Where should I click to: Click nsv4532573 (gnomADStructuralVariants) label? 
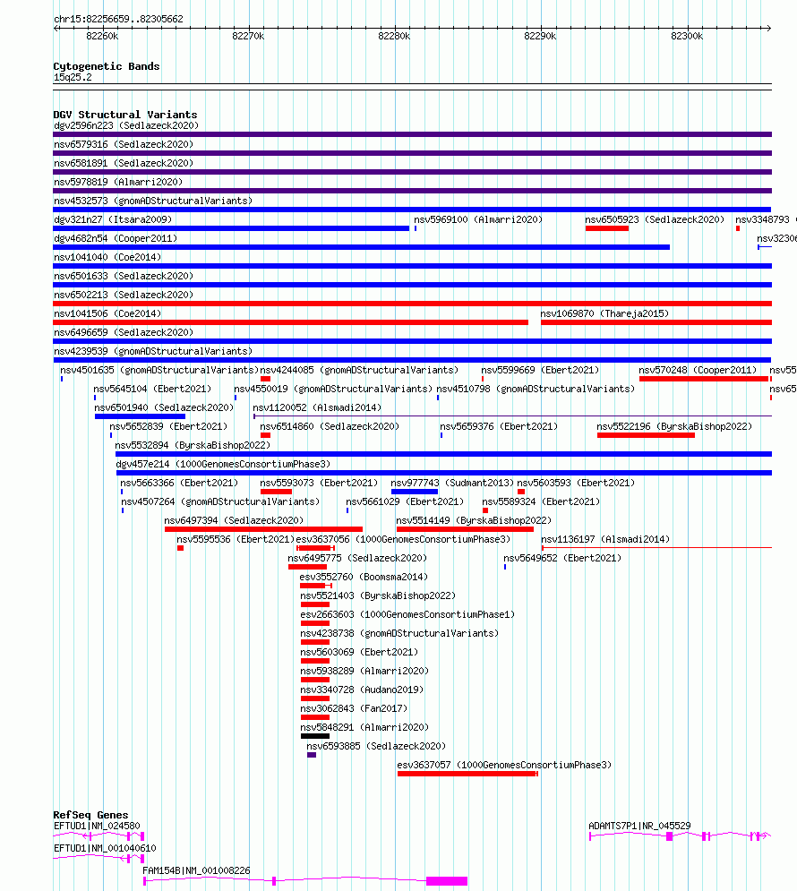tap(153, 201)
